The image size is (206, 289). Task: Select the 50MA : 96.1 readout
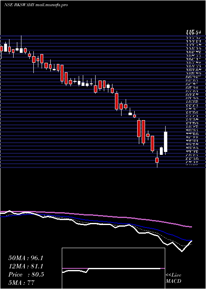pyautogui.click(x=26, y=258)
